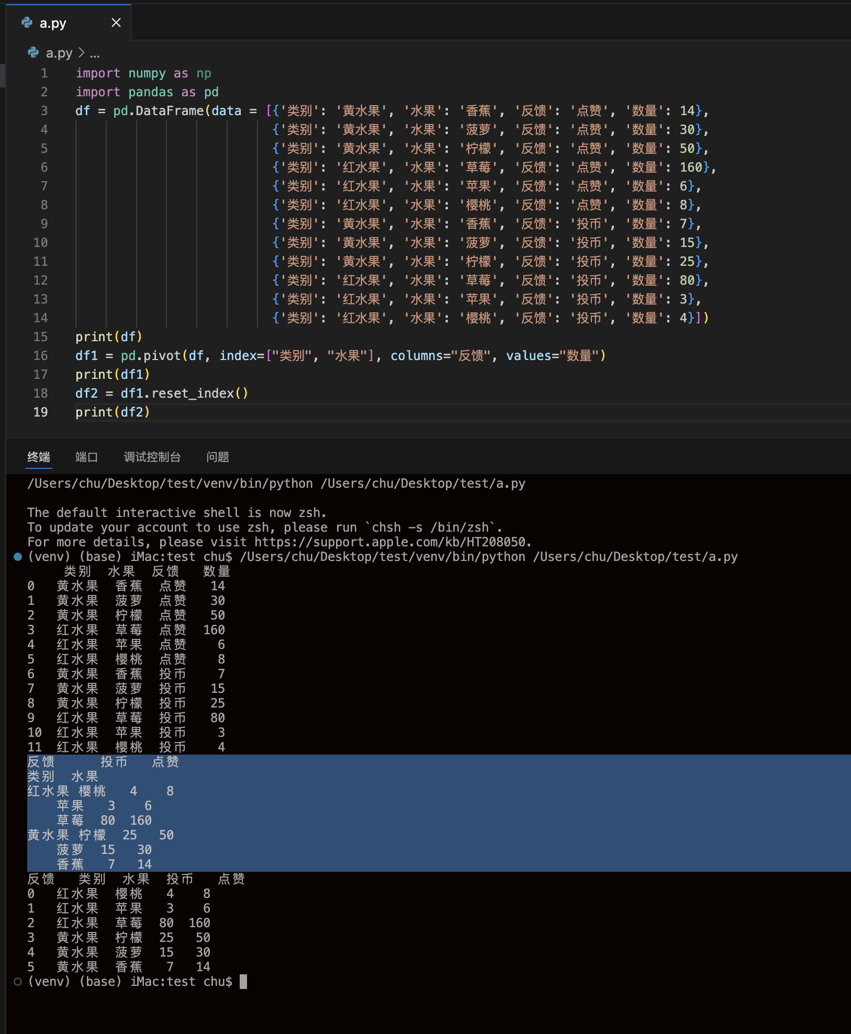Click the blue command marker beside first prompt
The width and height of the screenshot is (851, 1034).
coord(18,557)
